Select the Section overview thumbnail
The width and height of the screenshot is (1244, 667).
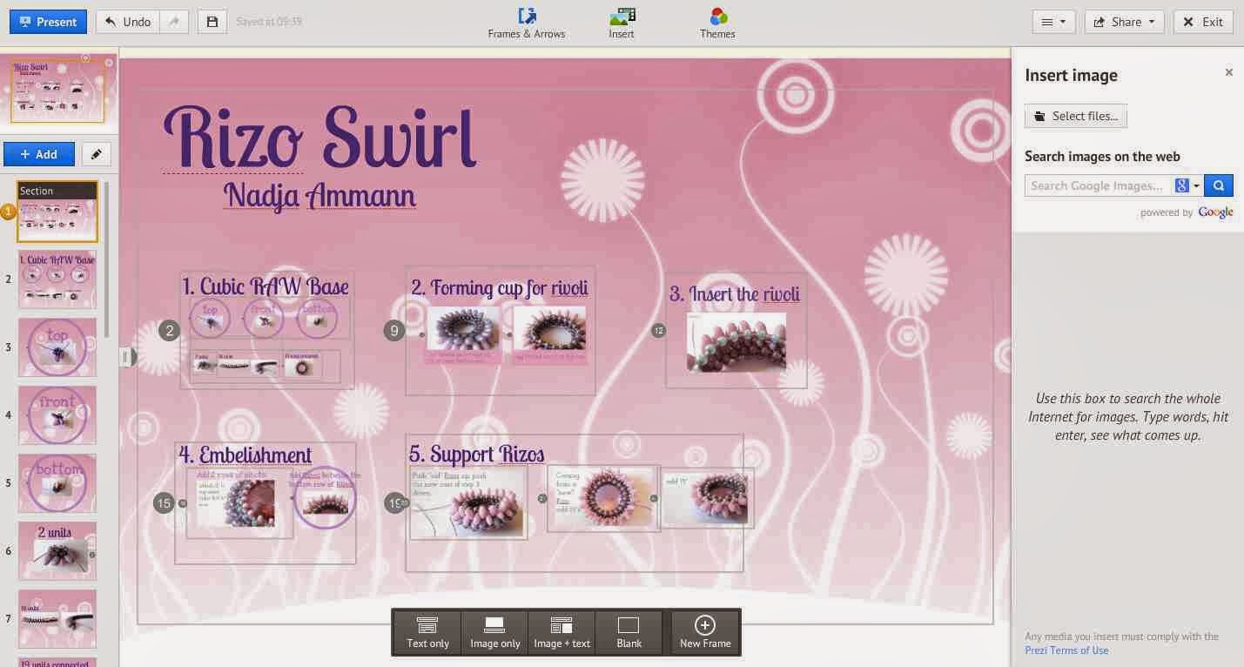(x=57, y=212)
